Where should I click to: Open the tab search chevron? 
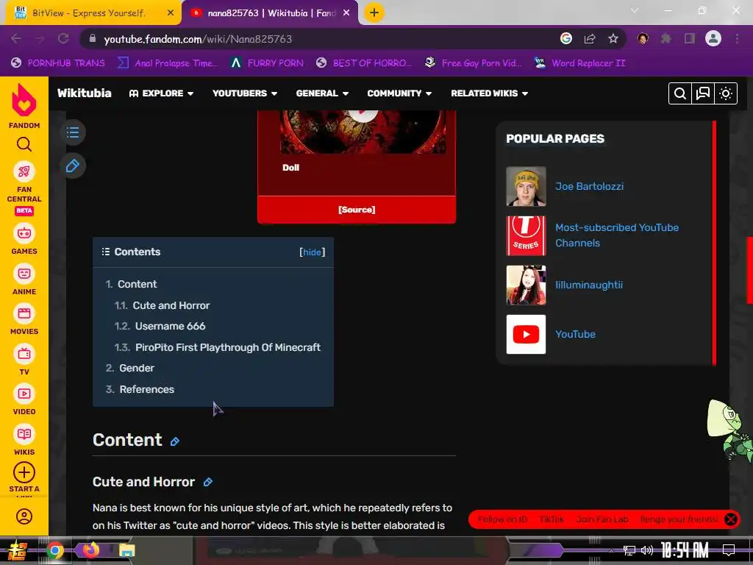tap(635, 10)
